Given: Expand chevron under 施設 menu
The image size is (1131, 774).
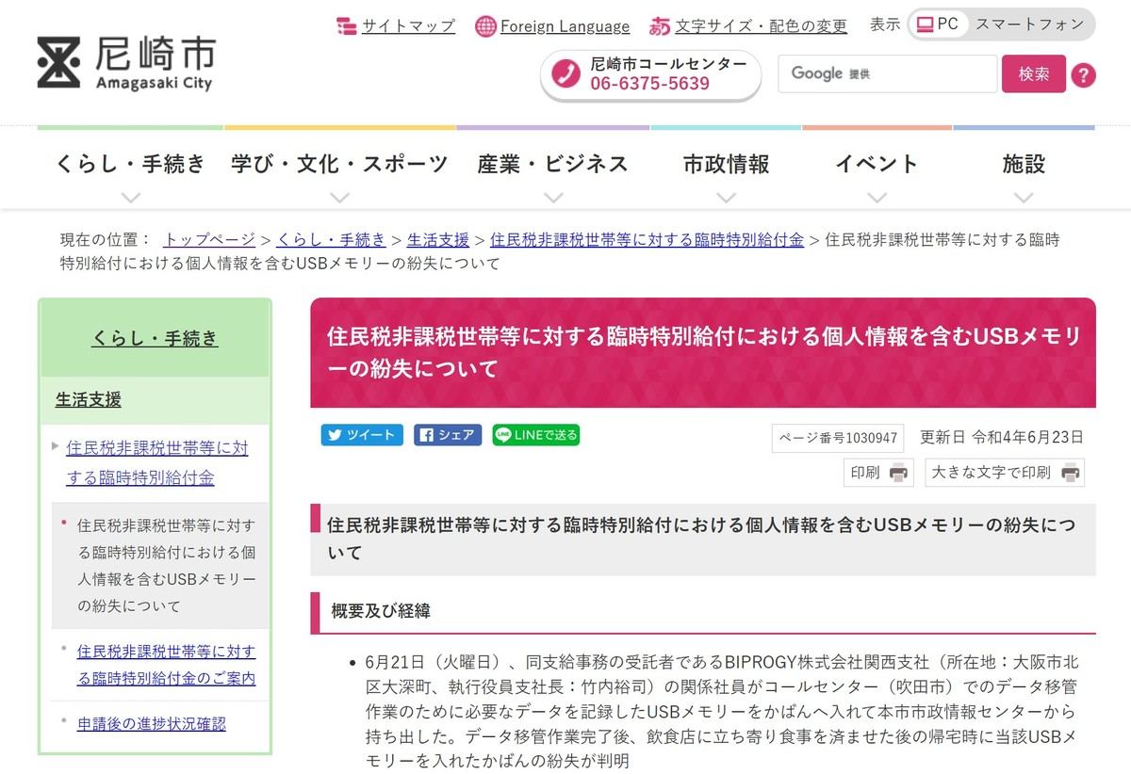Looking at the screenshot, I should click(x=1024, y=198).
